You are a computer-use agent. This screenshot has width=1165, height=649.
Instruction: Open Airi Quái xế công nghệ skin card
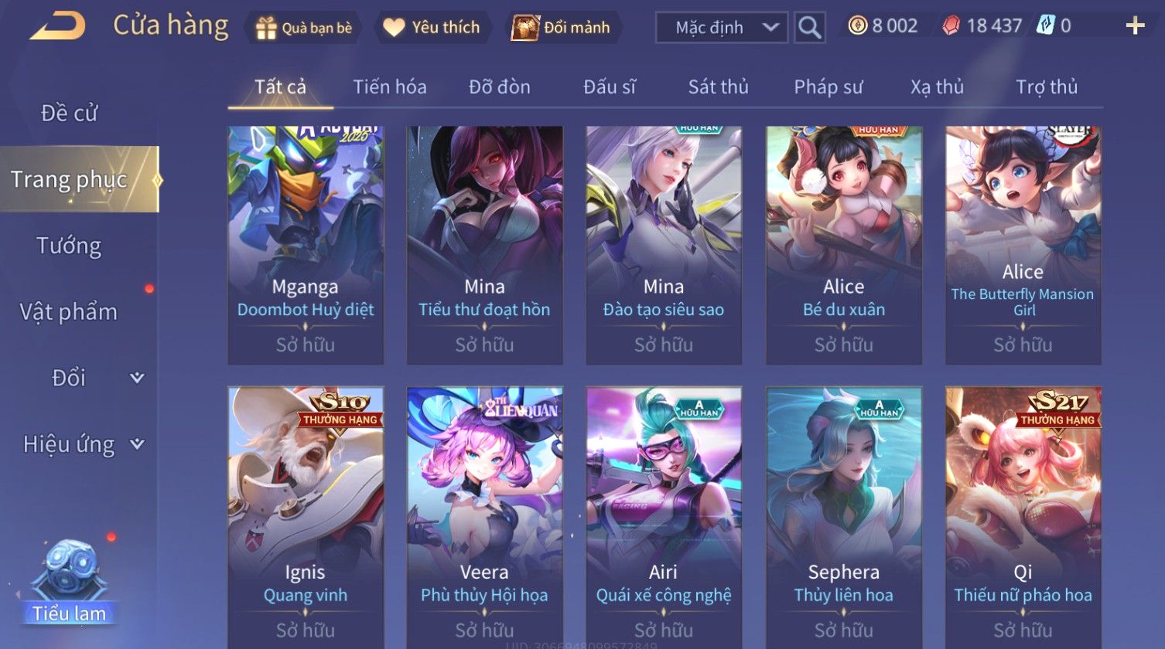[664, 518]
